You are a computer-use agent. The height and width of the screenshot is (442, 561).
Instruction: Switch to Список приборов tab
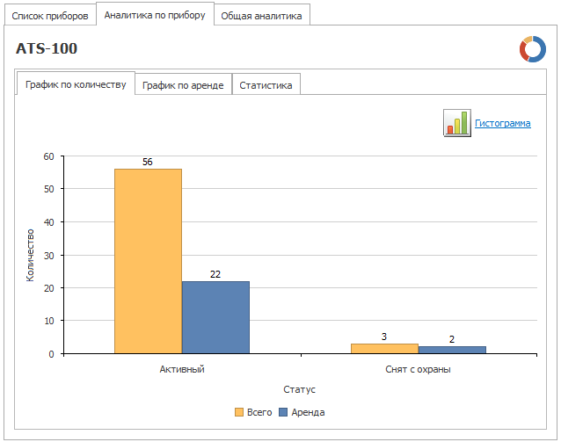pyautogui.click(x=50, y=16)
